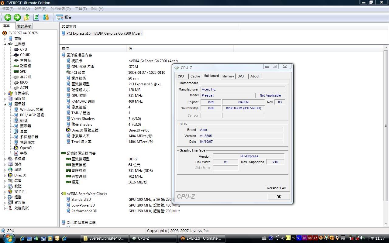389x243 pixels.
Task: Switch to CPU tab in CPU-Z
Action: pyautogui.click(x=181, y=76)
